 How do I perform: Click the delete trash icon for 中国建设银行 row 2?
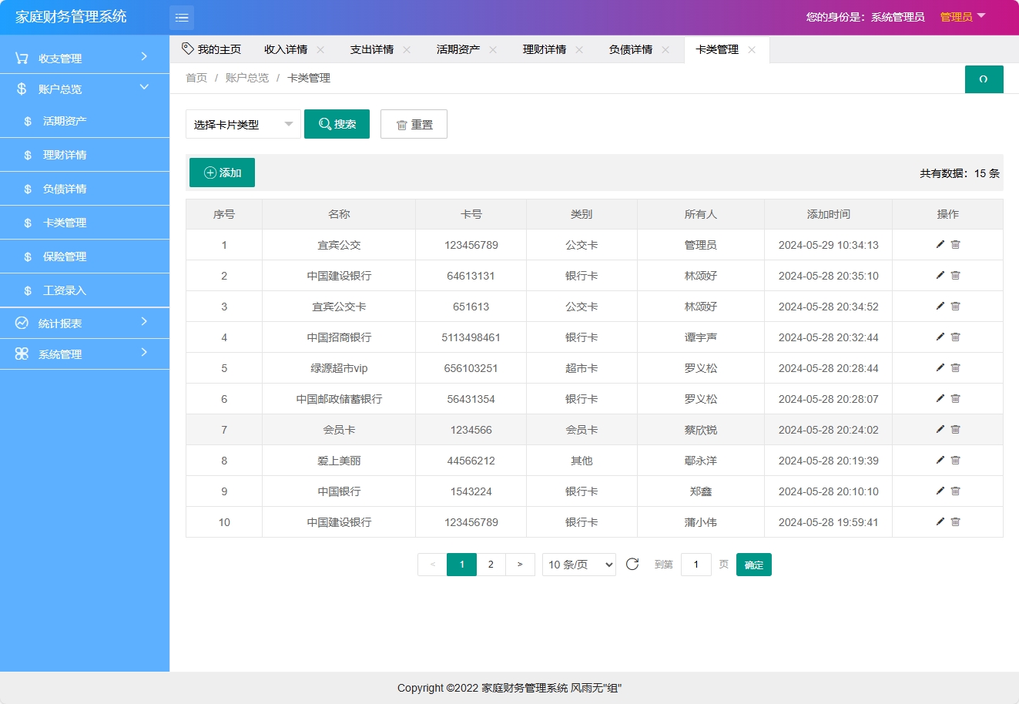pos(955,275)
